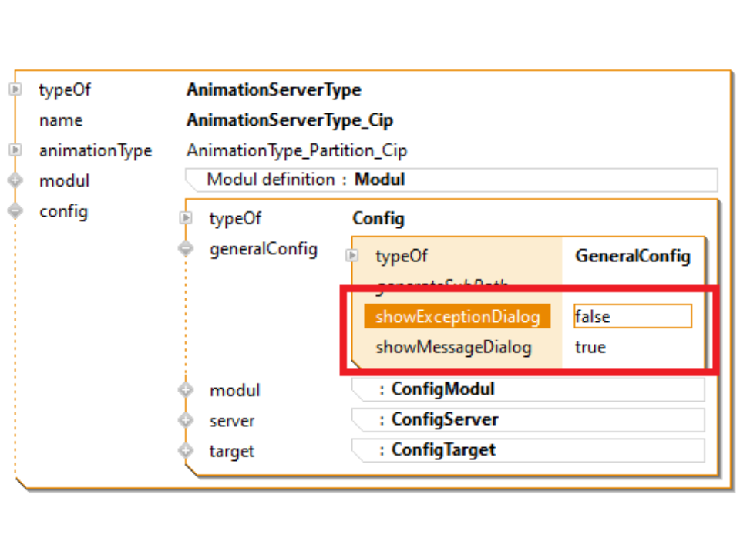The width and height of the screenshot is (740, 555).
Task: Click the showExceptionDialog false value field
Action: 632,316
